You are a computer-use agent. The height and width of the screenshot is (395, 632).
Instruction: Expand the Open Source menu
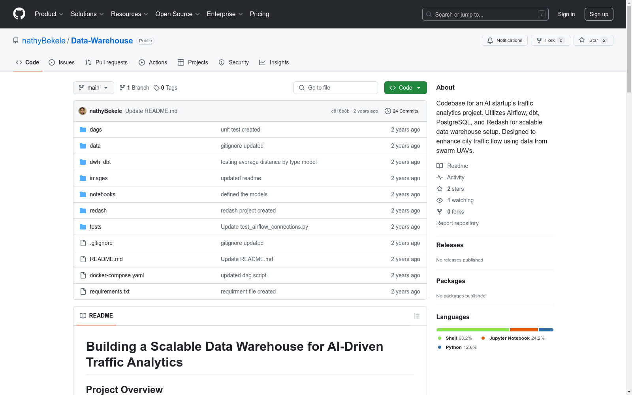pyautogui.click(x=178, y=14)
